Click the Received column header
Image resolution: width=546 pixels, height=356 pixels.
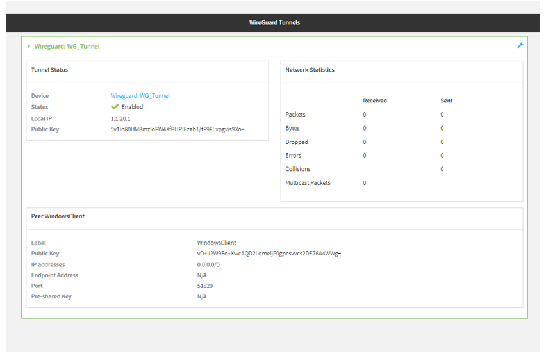point(375,101)
